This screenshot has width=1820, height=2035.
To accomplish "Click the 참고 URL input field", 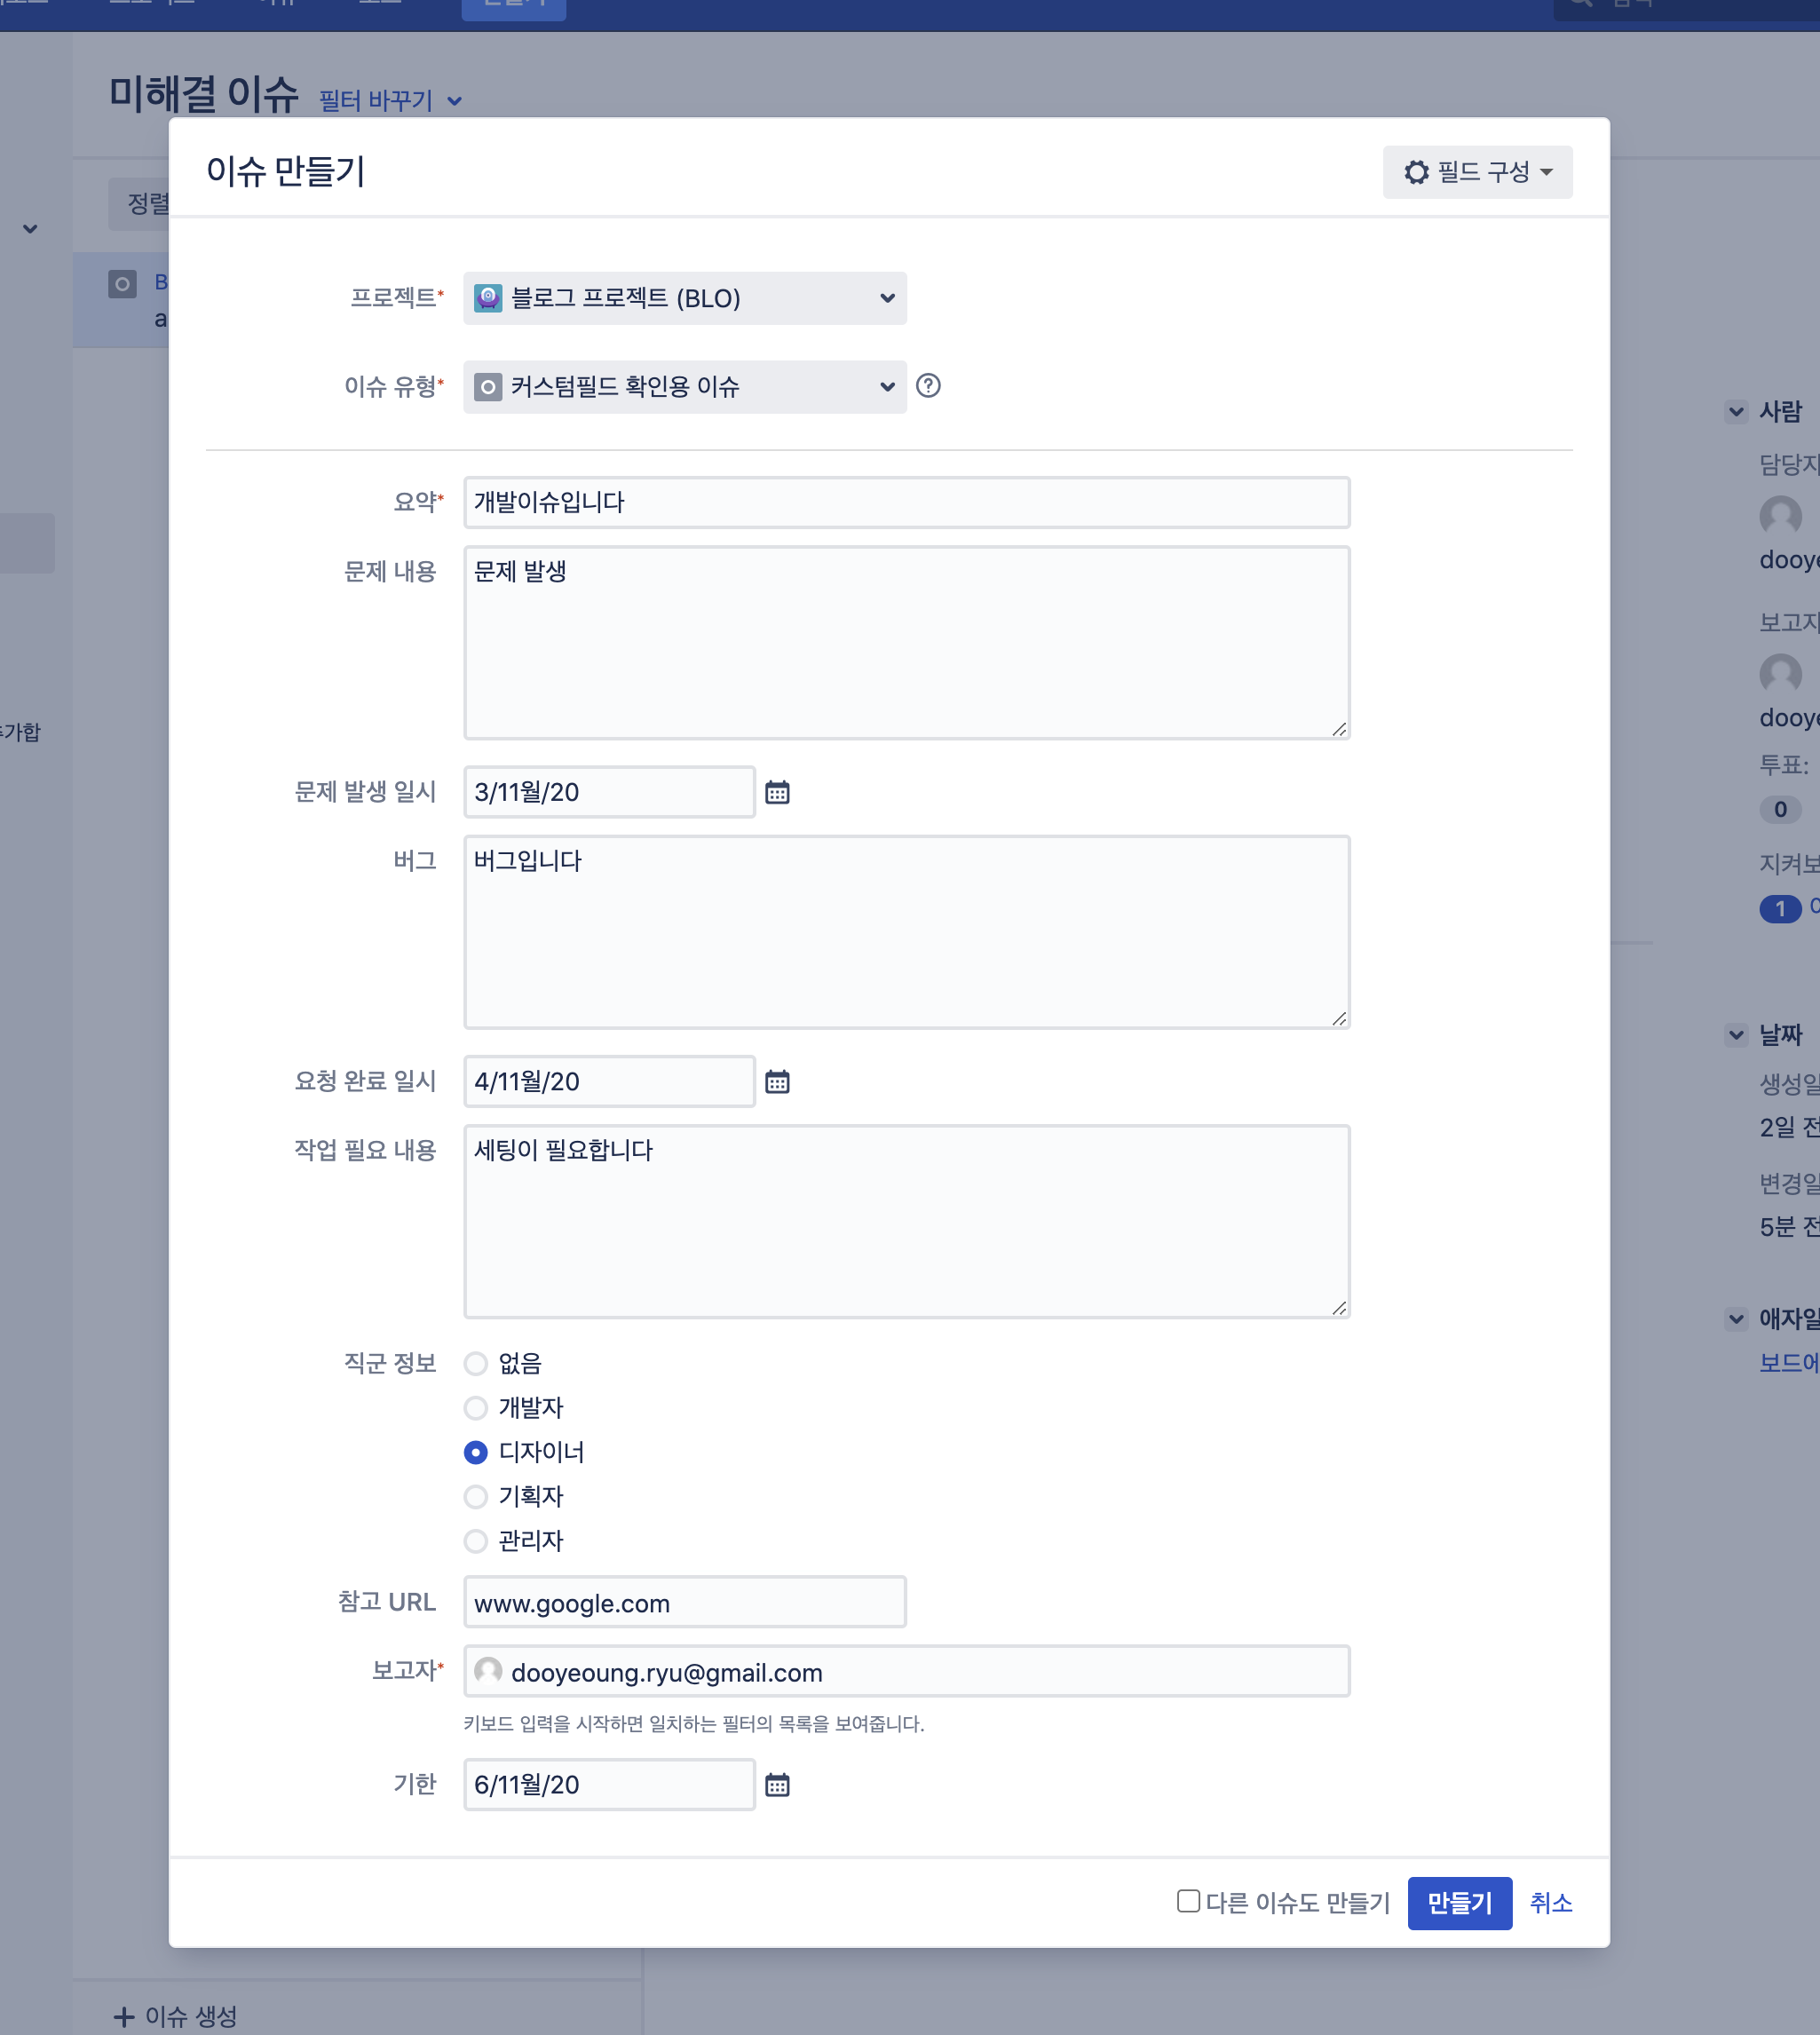I will point(684,1602).
